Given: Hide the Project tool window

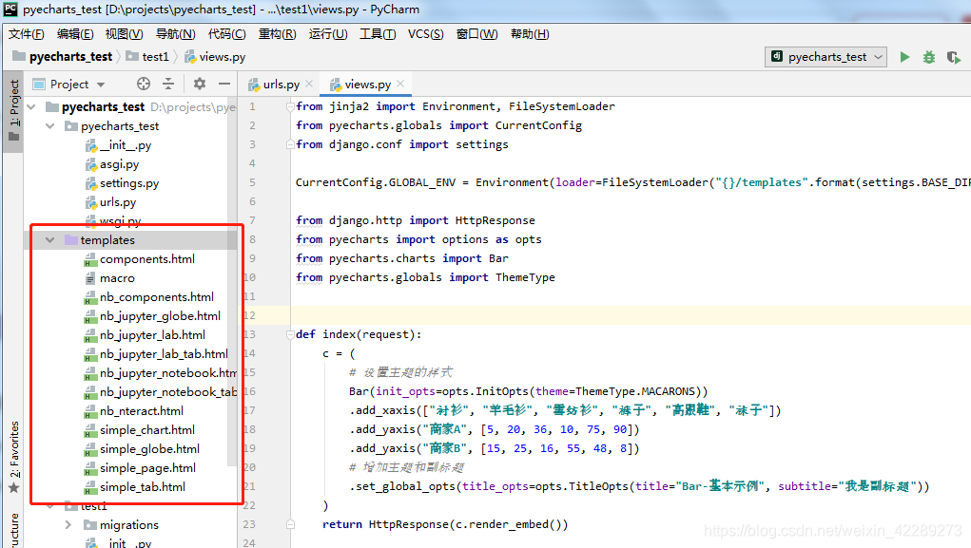Looking at the screenshot, I should (x=224, y=84).
